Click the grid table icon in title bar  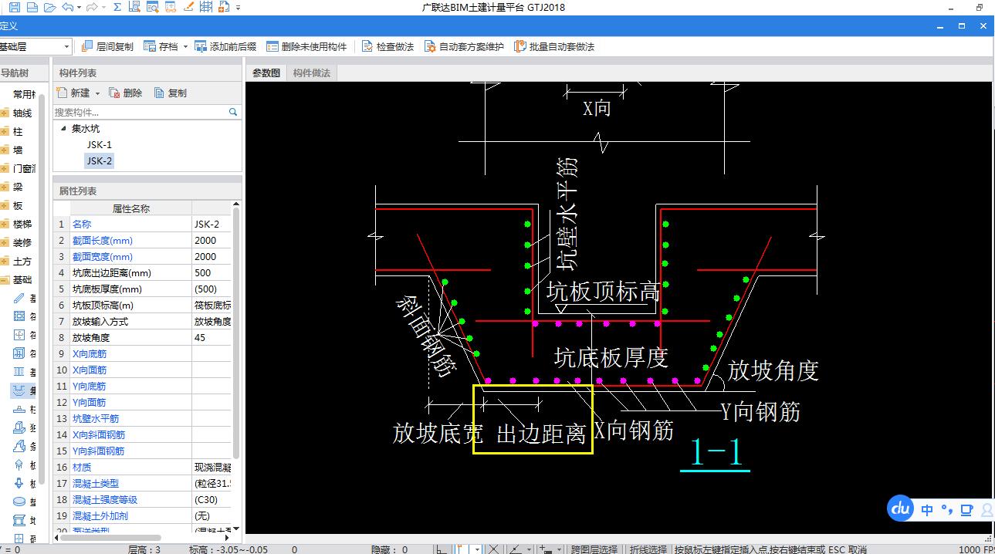coord(205,7)
